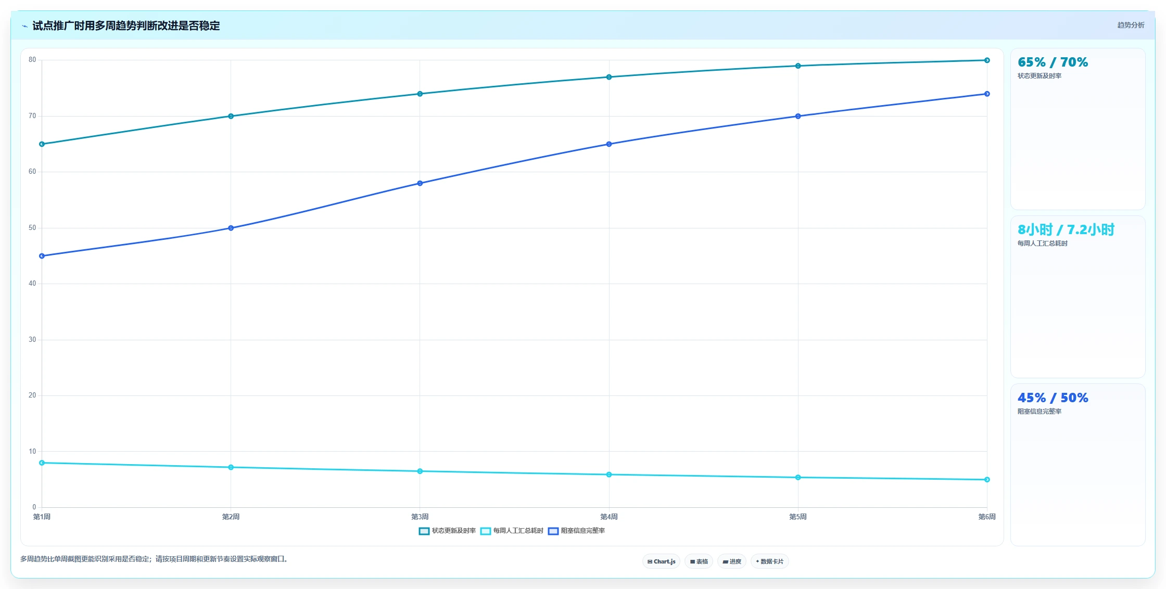The image size is (1166, 589).
Task: Click the 状态更新及时率 point at 第2周
Action: (231, 116)
